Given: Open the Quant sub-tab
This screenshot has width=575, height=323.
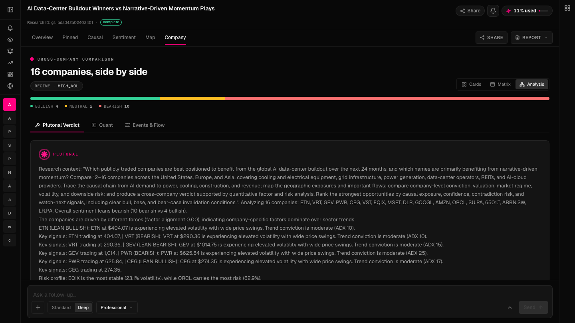Looking at the screenshot, I should 102,125.
